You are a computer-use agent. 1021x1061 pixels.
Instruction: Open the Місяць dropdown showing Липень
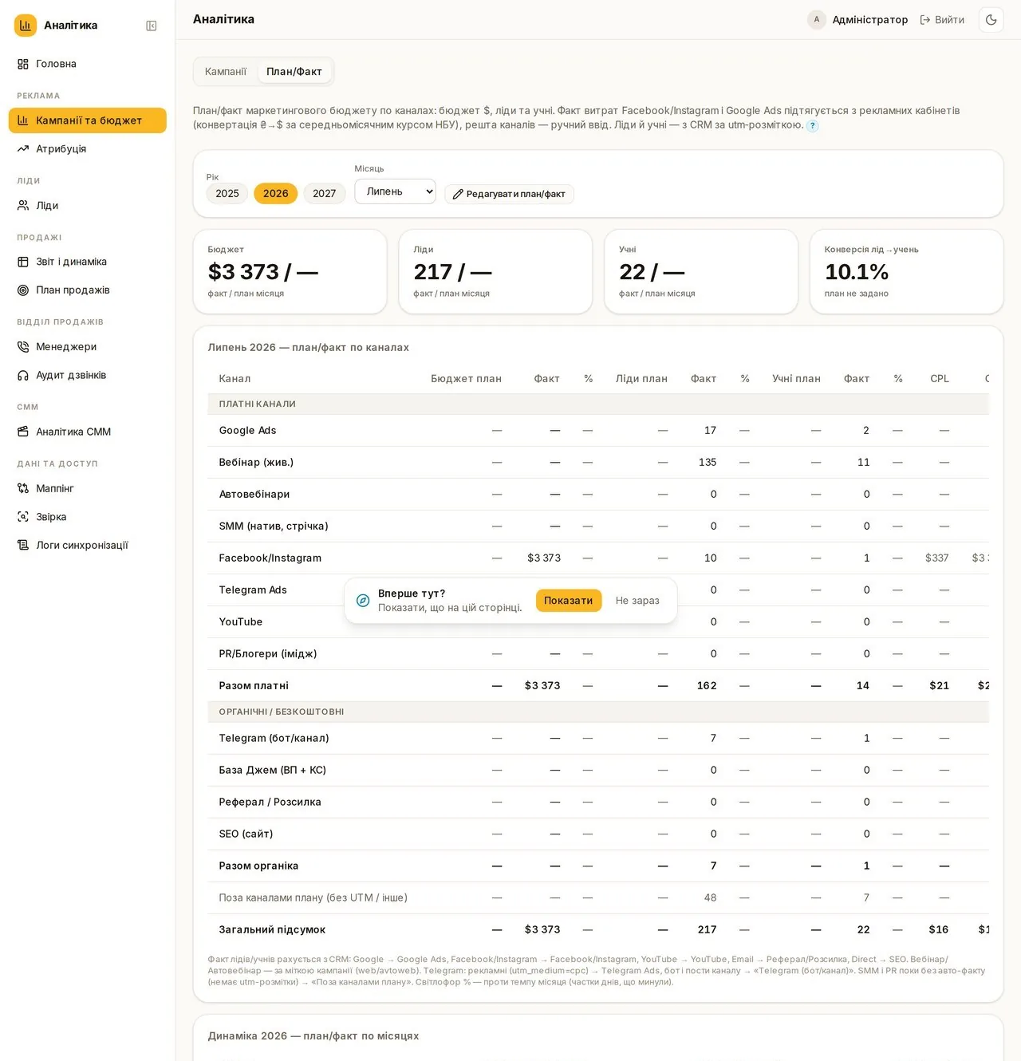pos(395,191)
